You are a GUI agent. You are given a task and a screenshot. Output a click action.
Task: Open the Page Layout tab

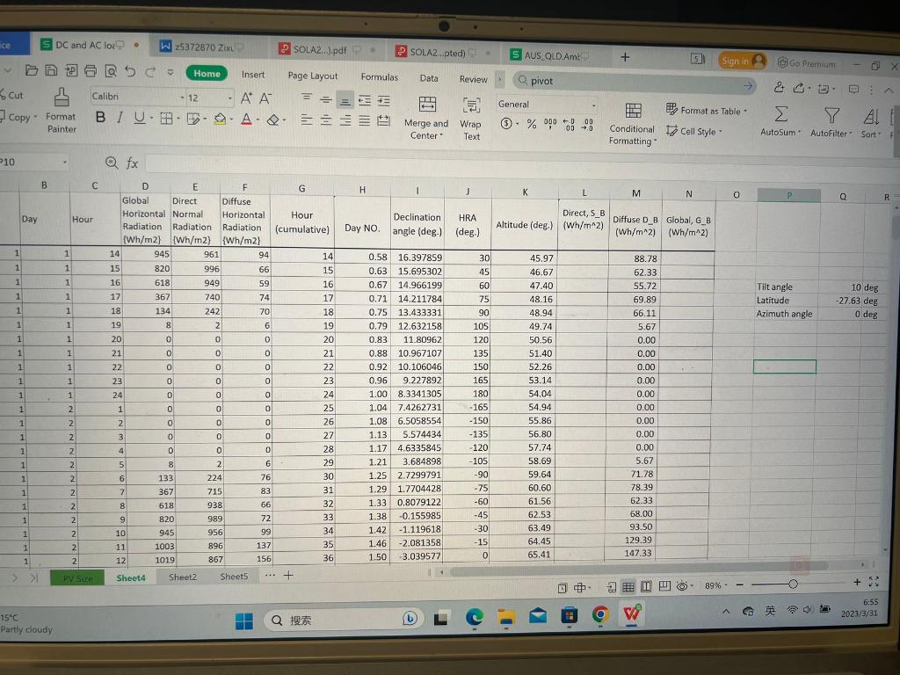pyautogui.click(x=312, y=76)
